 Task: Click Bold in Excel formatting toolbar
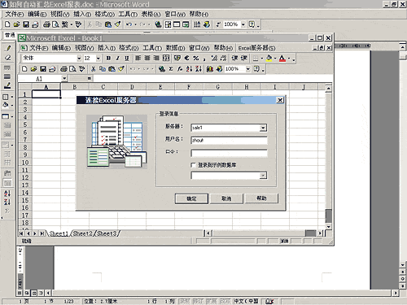108,59
